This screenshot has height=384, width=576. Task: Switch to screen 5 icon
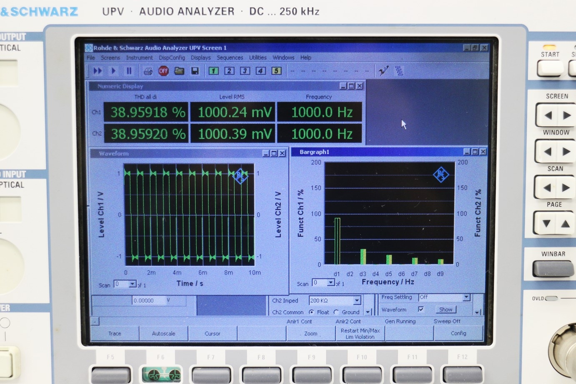pyautogui.click(x=276, y=71)
